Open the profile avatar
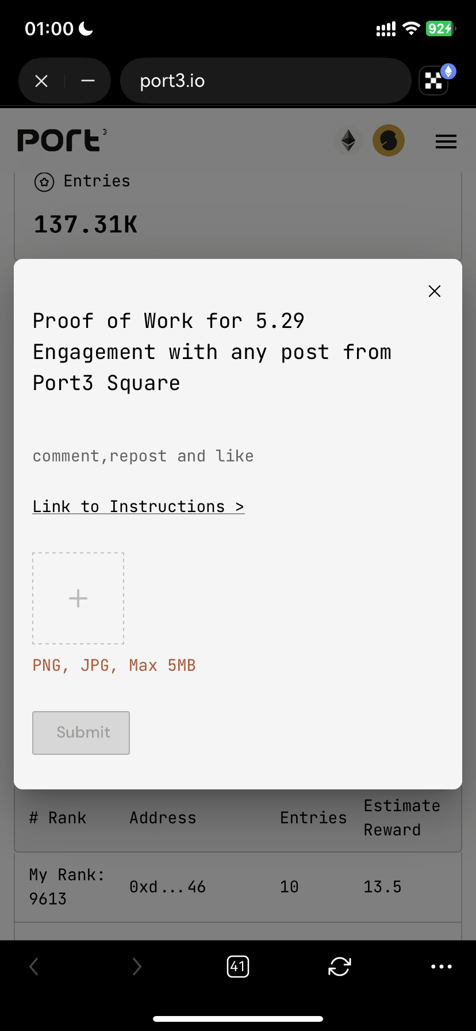Screen dimensions: 476x1031 (389, 140)
